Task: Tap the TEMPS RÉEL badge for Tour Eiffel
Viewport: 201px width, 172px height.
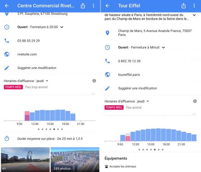Action: (x=114, y=107)
